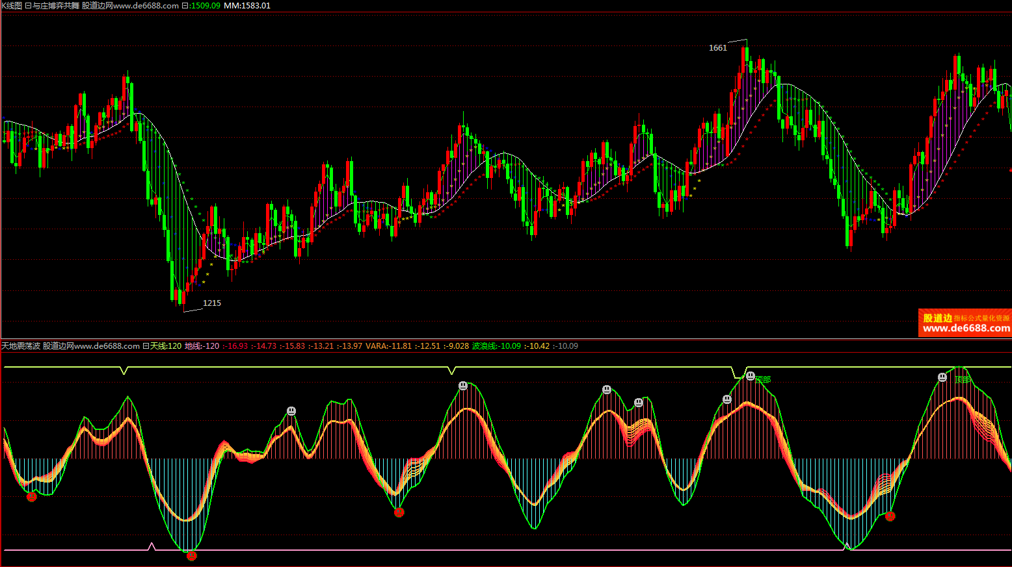Click the 地线:-120 value in indicator header
The height and width of the screenshot is (567, 1012).
[202, 346]
